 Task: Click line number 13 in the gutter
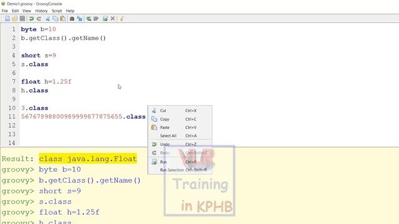click(x=12, y=134)
